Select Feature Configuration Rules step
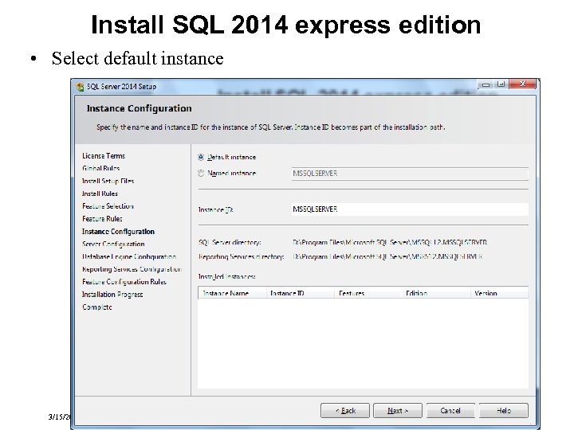 click(124, 282)
